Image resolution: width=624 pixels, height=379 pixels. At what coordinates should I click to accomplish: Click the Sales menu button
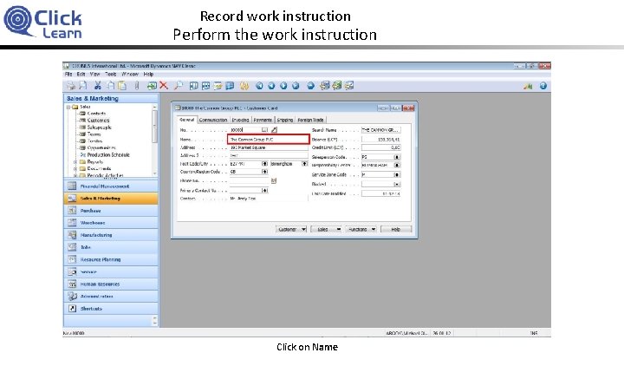(x=327, y=229)
